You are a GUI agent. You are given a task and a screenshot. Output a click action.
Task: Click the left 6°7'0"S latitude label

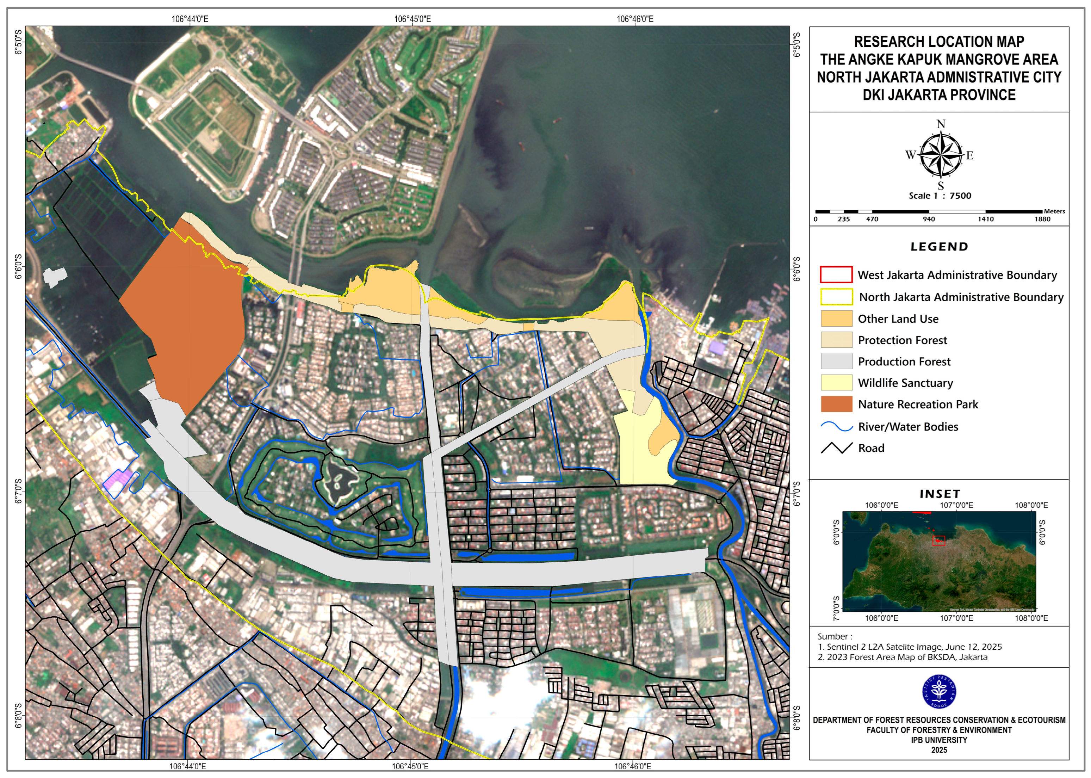point(18,491)
